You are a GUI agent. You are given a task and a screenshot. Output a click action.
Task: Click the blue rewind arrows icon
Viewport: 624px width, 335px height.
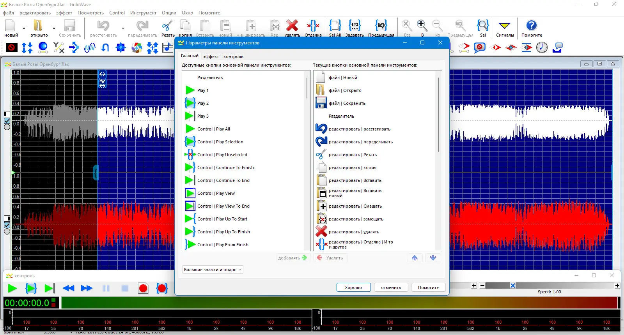(x=68, y=288)
